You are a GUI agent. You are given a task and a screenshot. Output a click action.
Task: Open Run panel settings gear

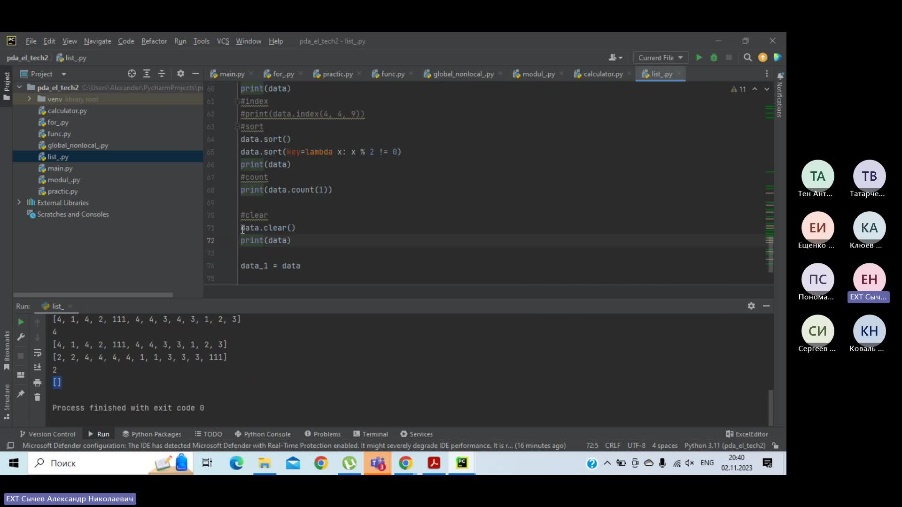coord(751,306)
